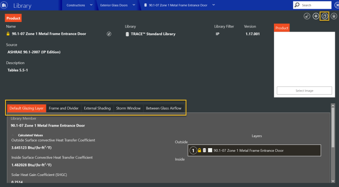Expand the Constructions breadcrumb dropdown

[x=91, y=5]
